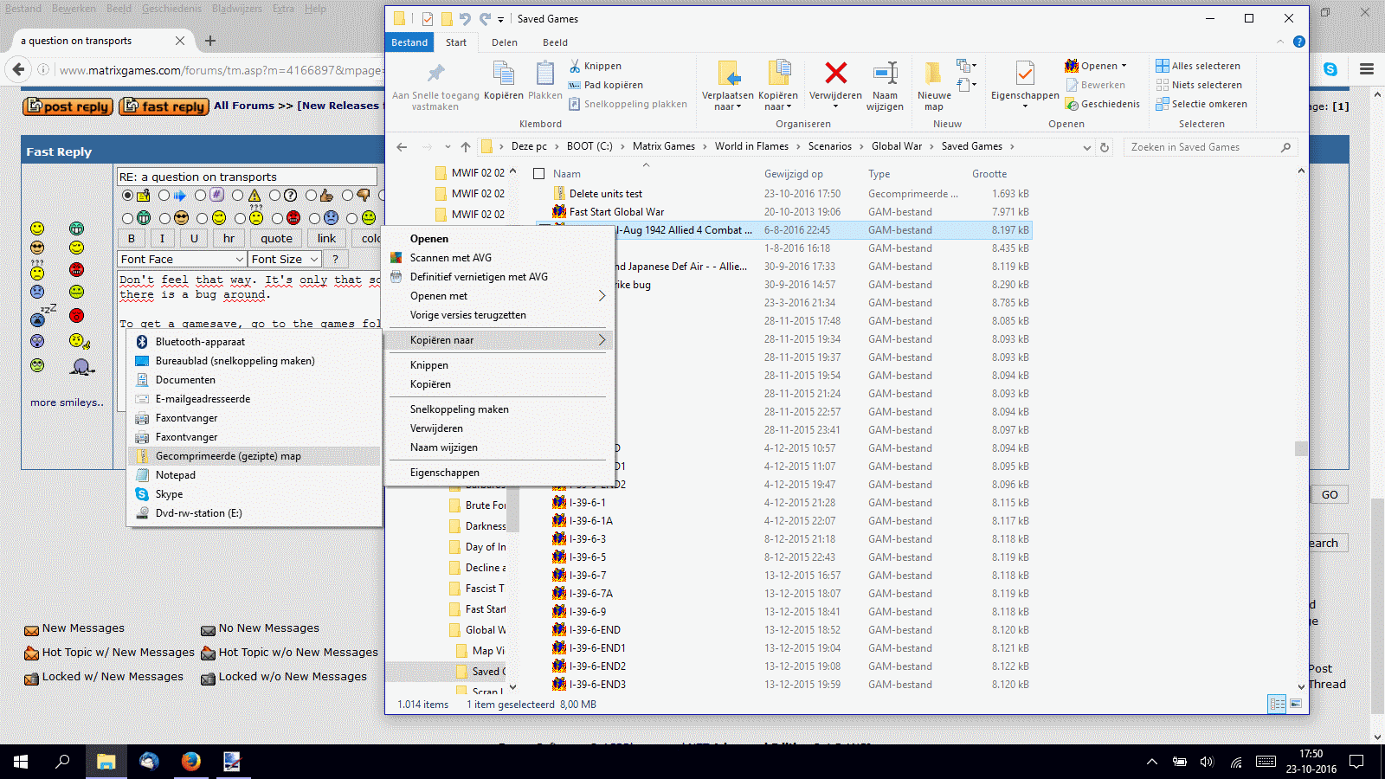Screen dimensions: 1385x779
Task: Click the Knippen scissors item
Action: click(595, 66)
